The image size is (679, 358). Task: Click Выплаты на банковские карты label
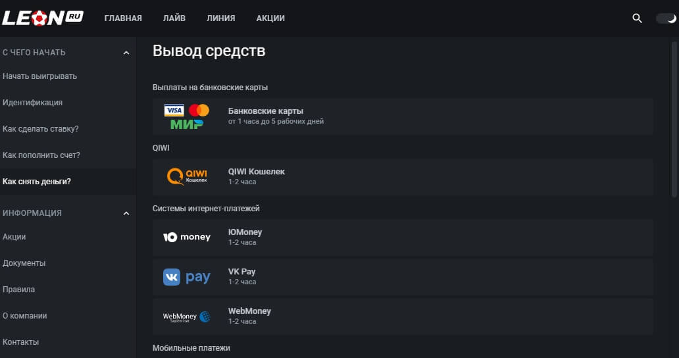pyautogui.click(x=210, y=88)
